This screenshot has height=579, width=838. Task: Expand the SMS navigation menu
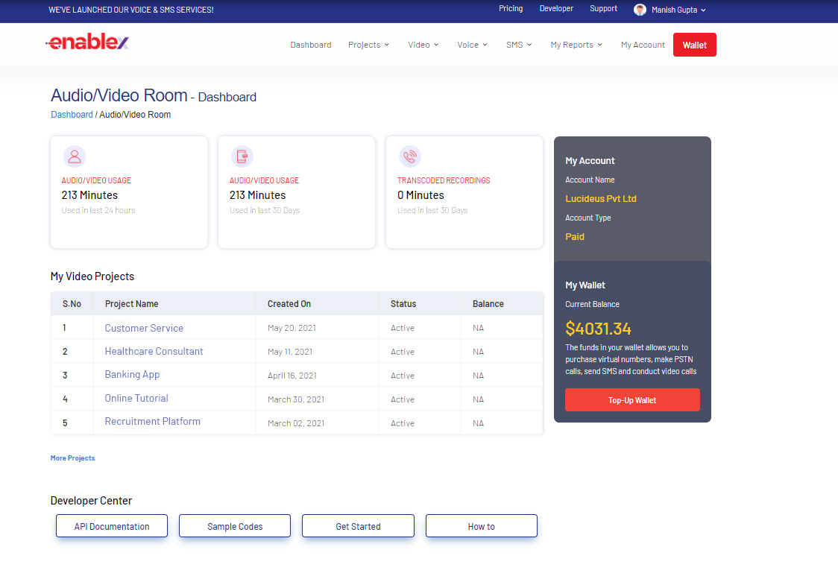[519, 45]
